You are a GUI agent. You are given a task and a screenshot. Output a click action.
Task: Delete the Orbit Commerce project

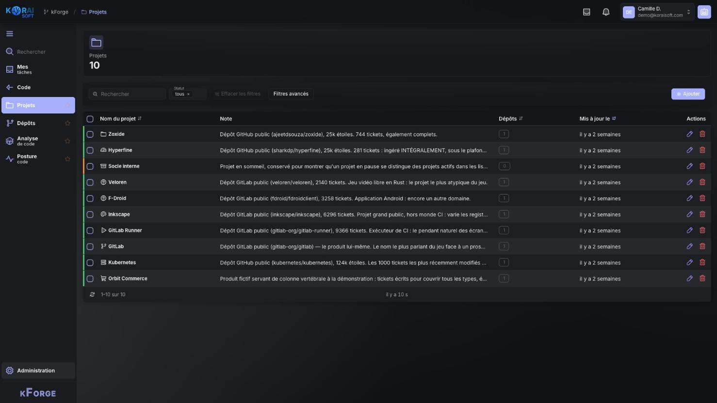(702, 278)
